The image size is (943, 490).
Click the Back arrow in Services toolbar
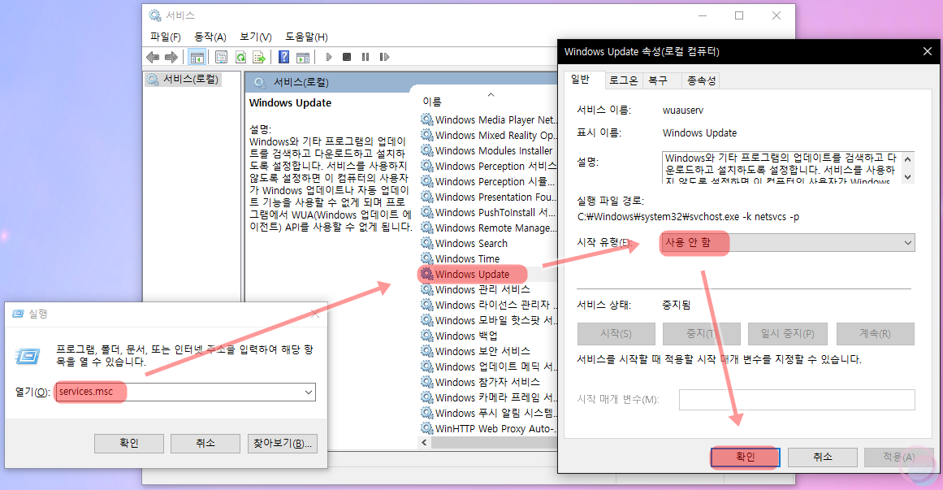[153, 57]
